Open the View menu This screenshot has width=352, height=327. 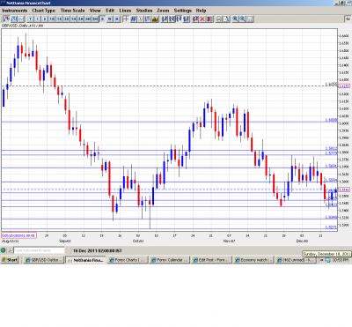coord(95,11)
